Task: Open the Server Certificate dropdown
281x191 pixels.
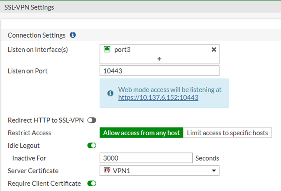Action: tap(159, 171)
